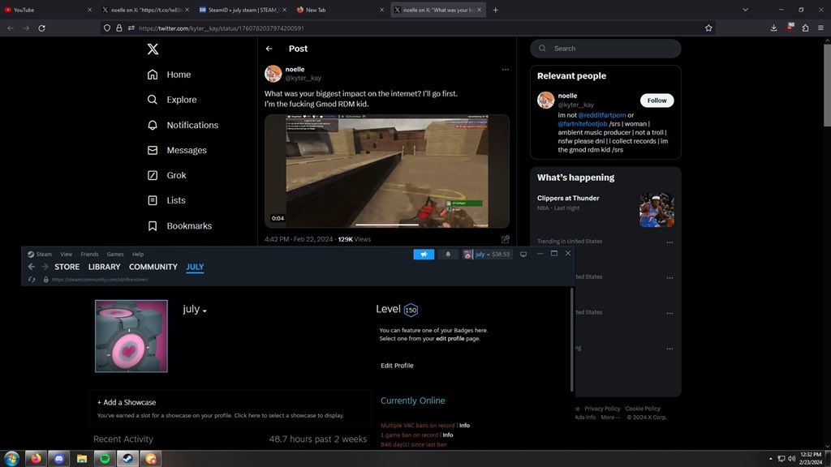The width and height of the screenshot is (831, 467).
Task: Open Steam notifications bell
Action: click(448, 254)
